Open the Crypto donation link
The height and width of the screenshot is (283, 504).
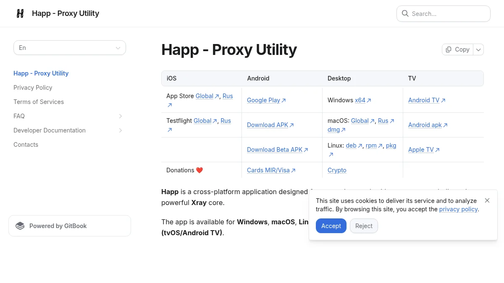[x=337, y=170]
